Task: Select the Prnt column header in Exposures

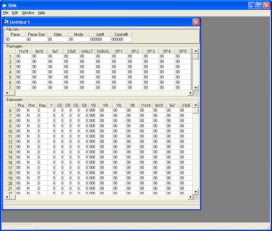Action: tap(32, 105)
